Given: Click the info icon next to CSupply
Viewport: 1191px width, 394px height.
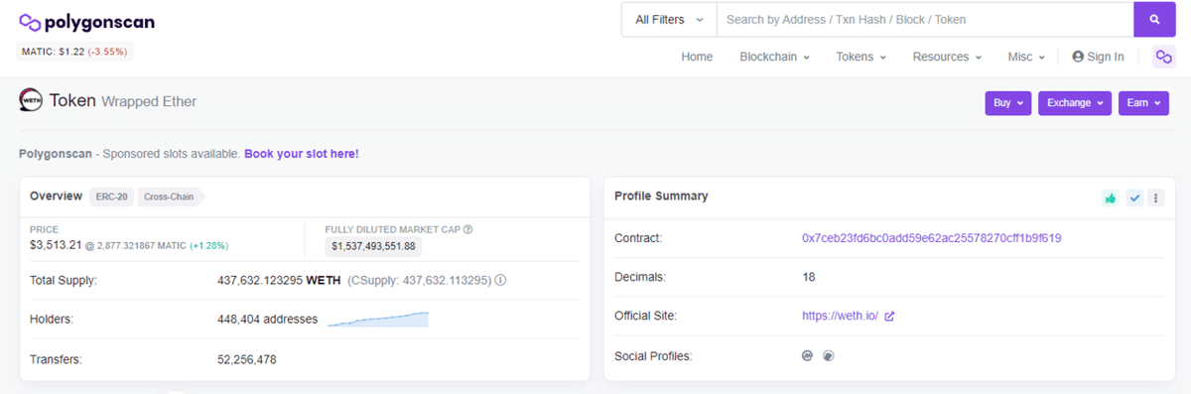Looking at the screenshot, I should [500, 280].
